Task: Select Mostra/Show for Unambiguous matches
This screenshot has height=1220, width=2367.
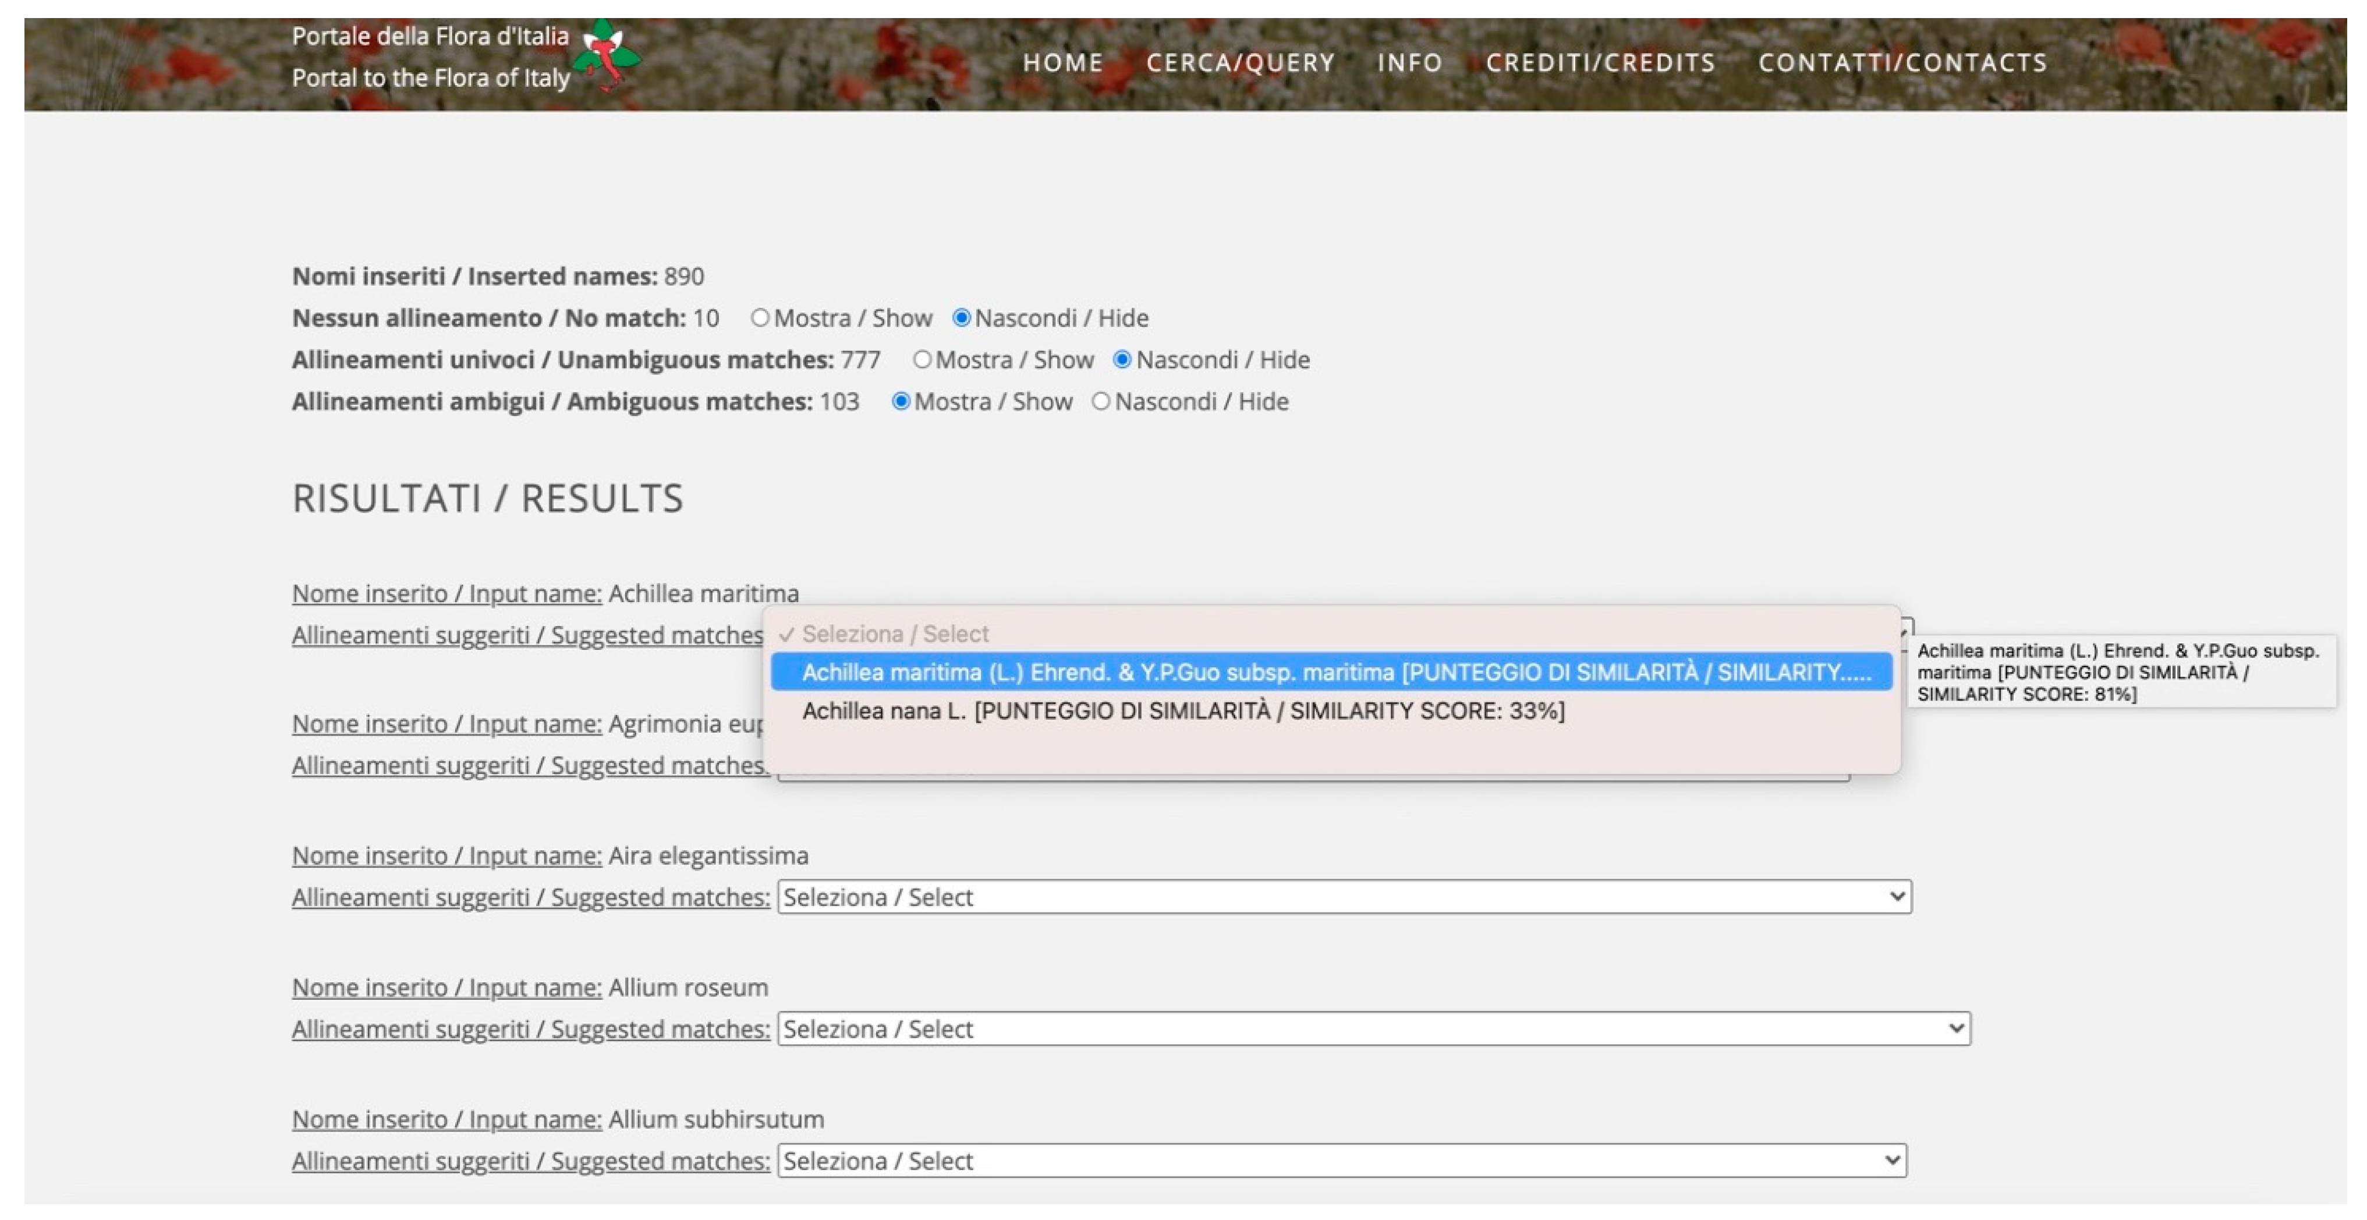Action: pos(922,359)
